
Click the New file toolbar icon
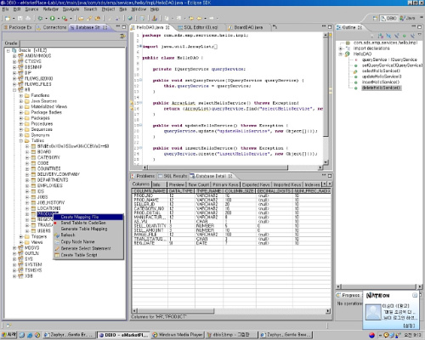[8, 19]
